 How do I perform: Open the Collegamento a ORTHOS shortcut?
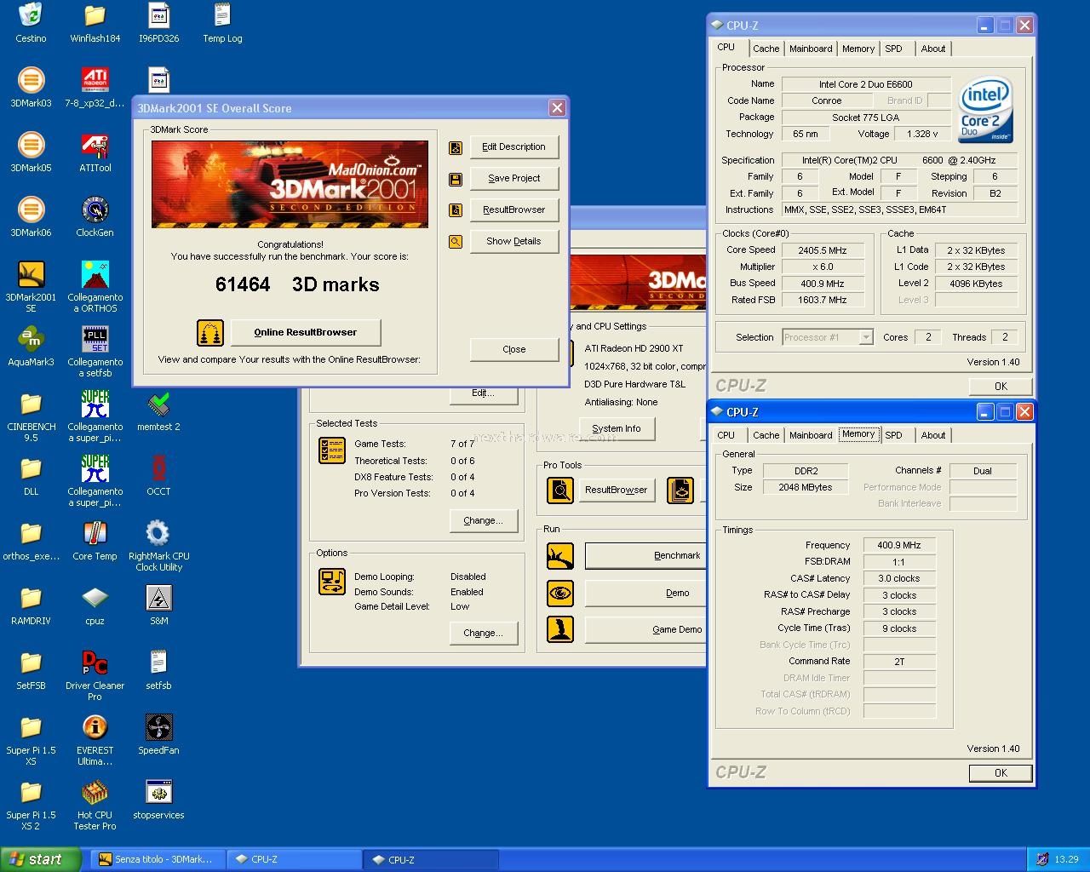(95, 274)
